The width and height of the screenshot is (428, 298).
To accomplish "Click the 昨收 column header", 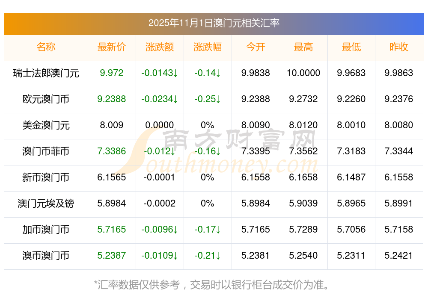I will tap(399, 47).
